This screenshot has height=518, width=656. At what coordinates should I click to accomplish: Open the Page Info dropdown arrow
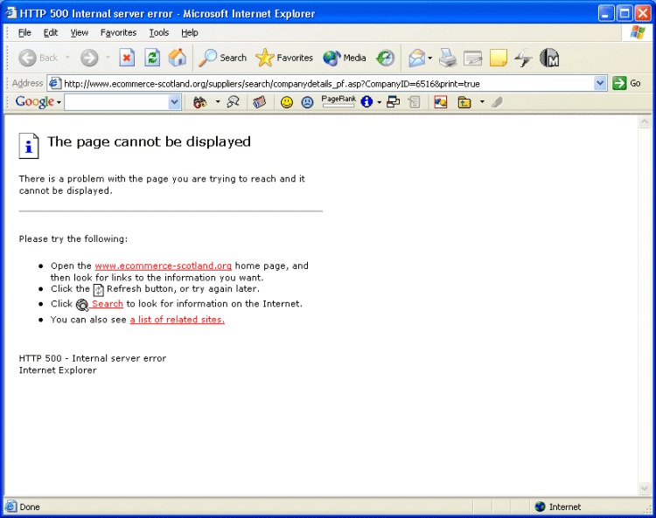coord(379,102)
